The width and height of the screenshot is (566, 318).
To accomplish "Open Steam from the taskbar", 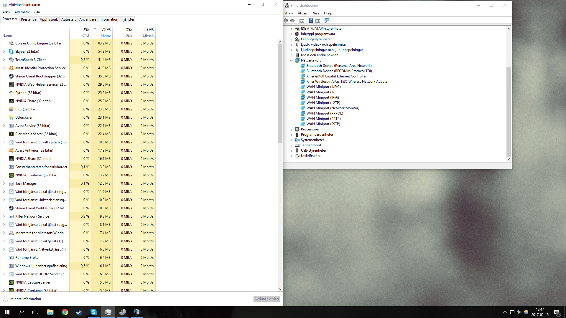I will pos(79,312).
